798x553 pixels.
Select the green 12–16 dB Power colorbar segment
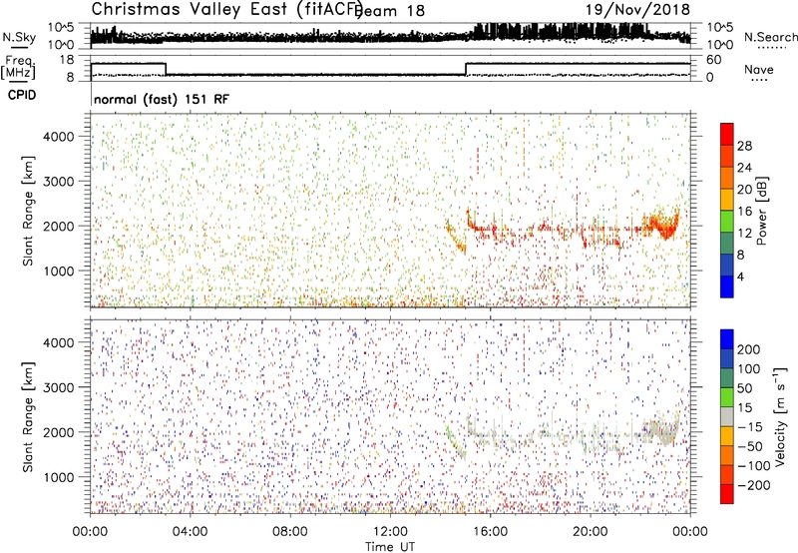[727, 222]
